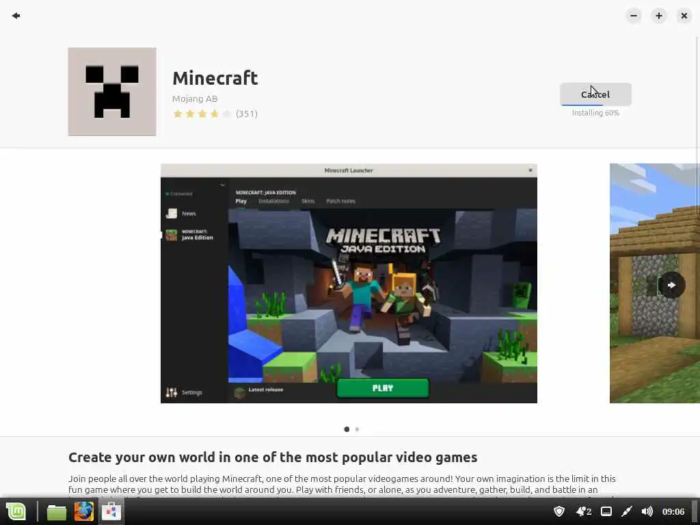This screenshot has height=525, width=700.
Task: Show next screenshot with arrow button
Action: [x=671, y=285]
